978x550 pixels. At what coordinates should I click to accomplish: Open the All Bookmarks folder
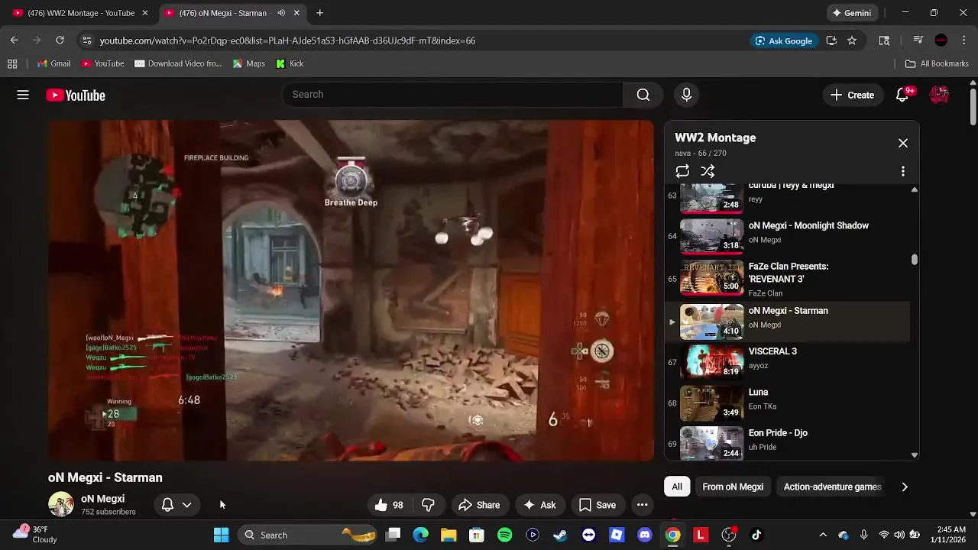click(937, 63)
